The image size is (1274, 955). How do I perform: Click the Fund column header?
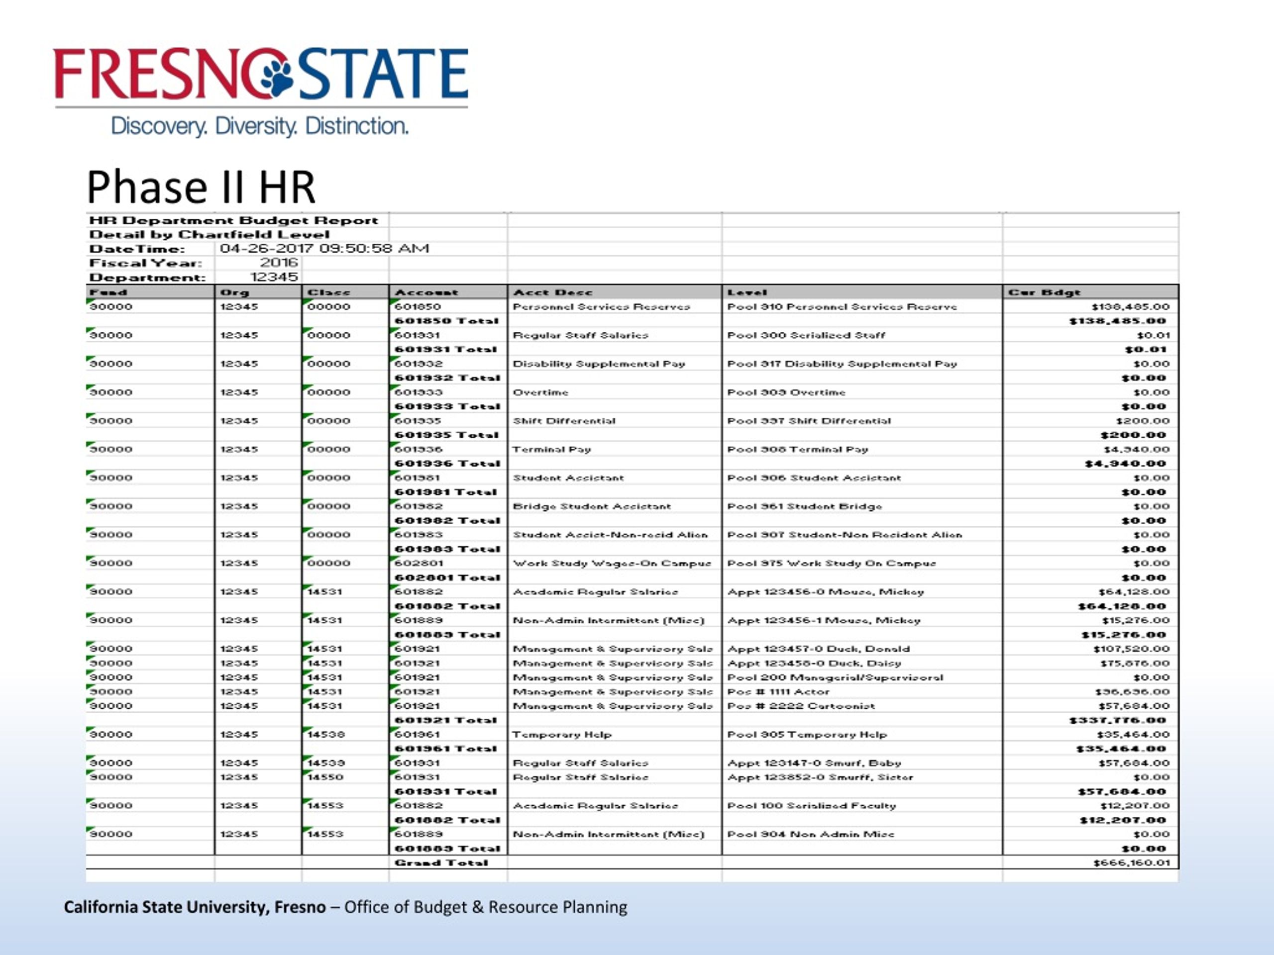click(x=150, y=292)
